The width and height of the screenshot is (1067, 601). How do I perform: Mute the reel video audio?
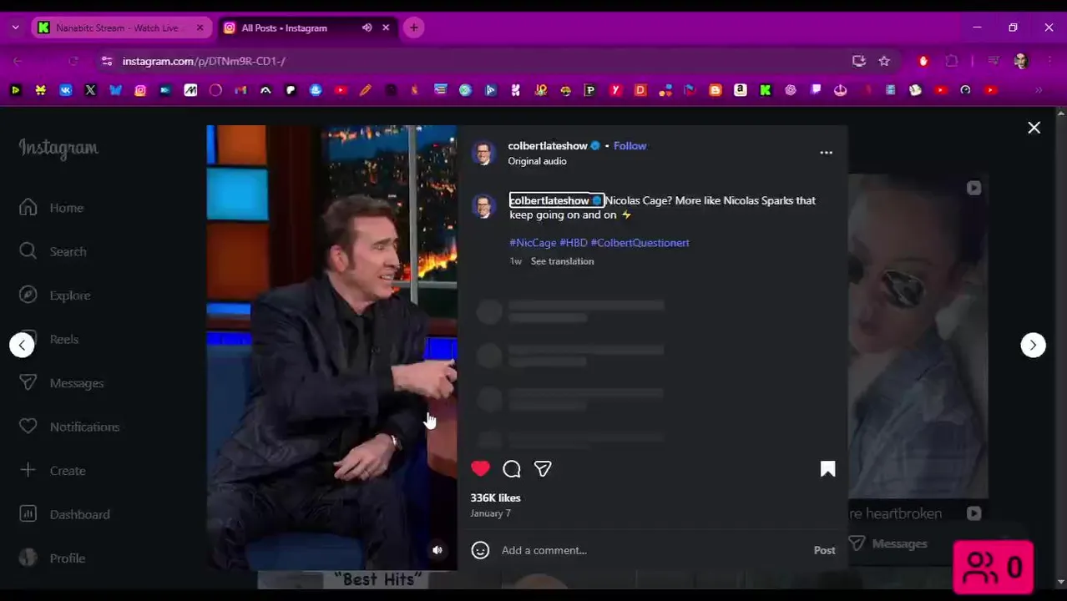tap(437, 550)
